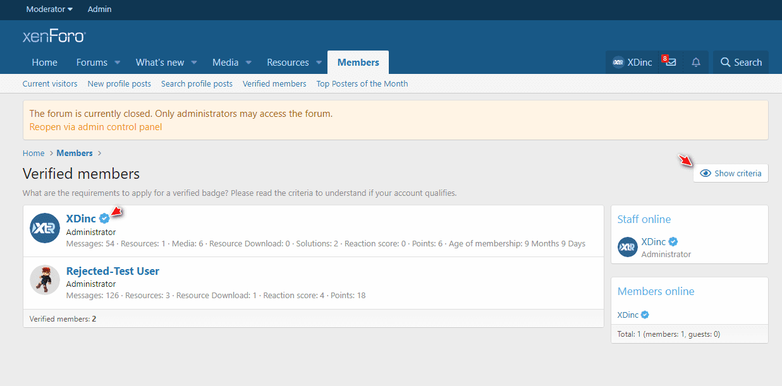Viewport: 782px width, 386px height.
Task: Go to the Home navigation tab
Action: (x=44, y=62)
